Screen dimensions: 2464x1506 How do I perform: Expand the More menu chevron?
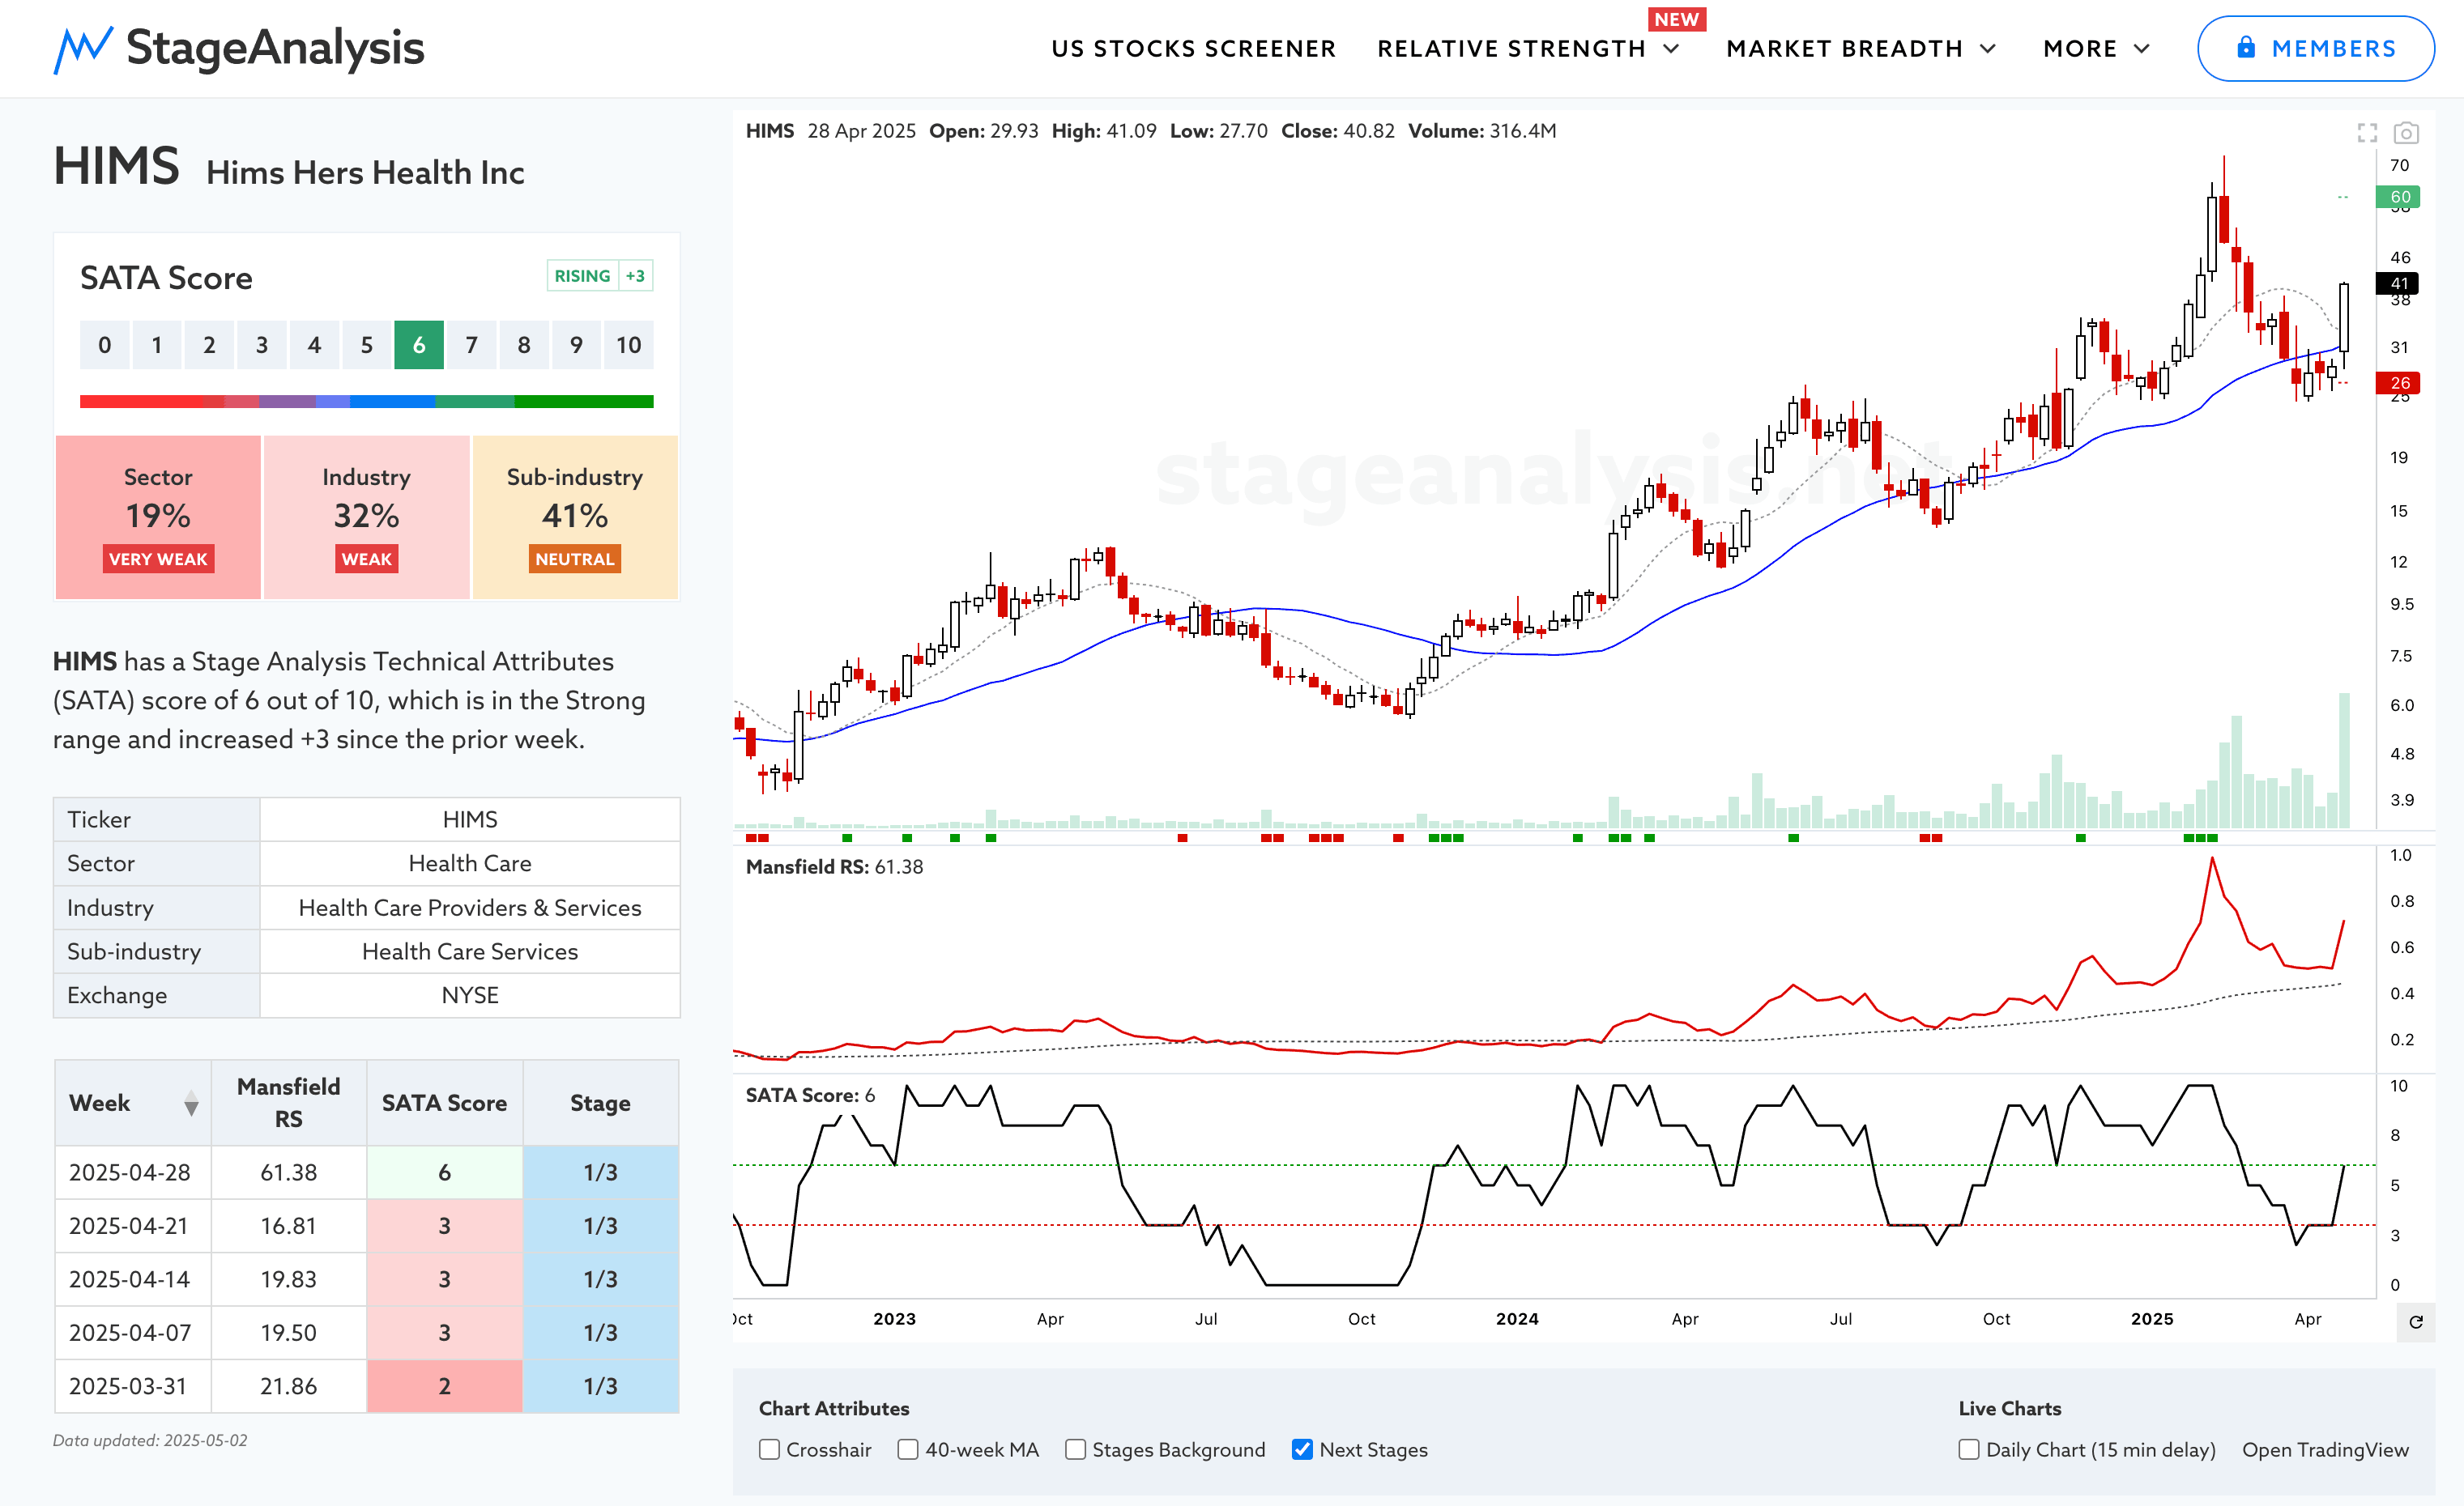(2142, 49)
